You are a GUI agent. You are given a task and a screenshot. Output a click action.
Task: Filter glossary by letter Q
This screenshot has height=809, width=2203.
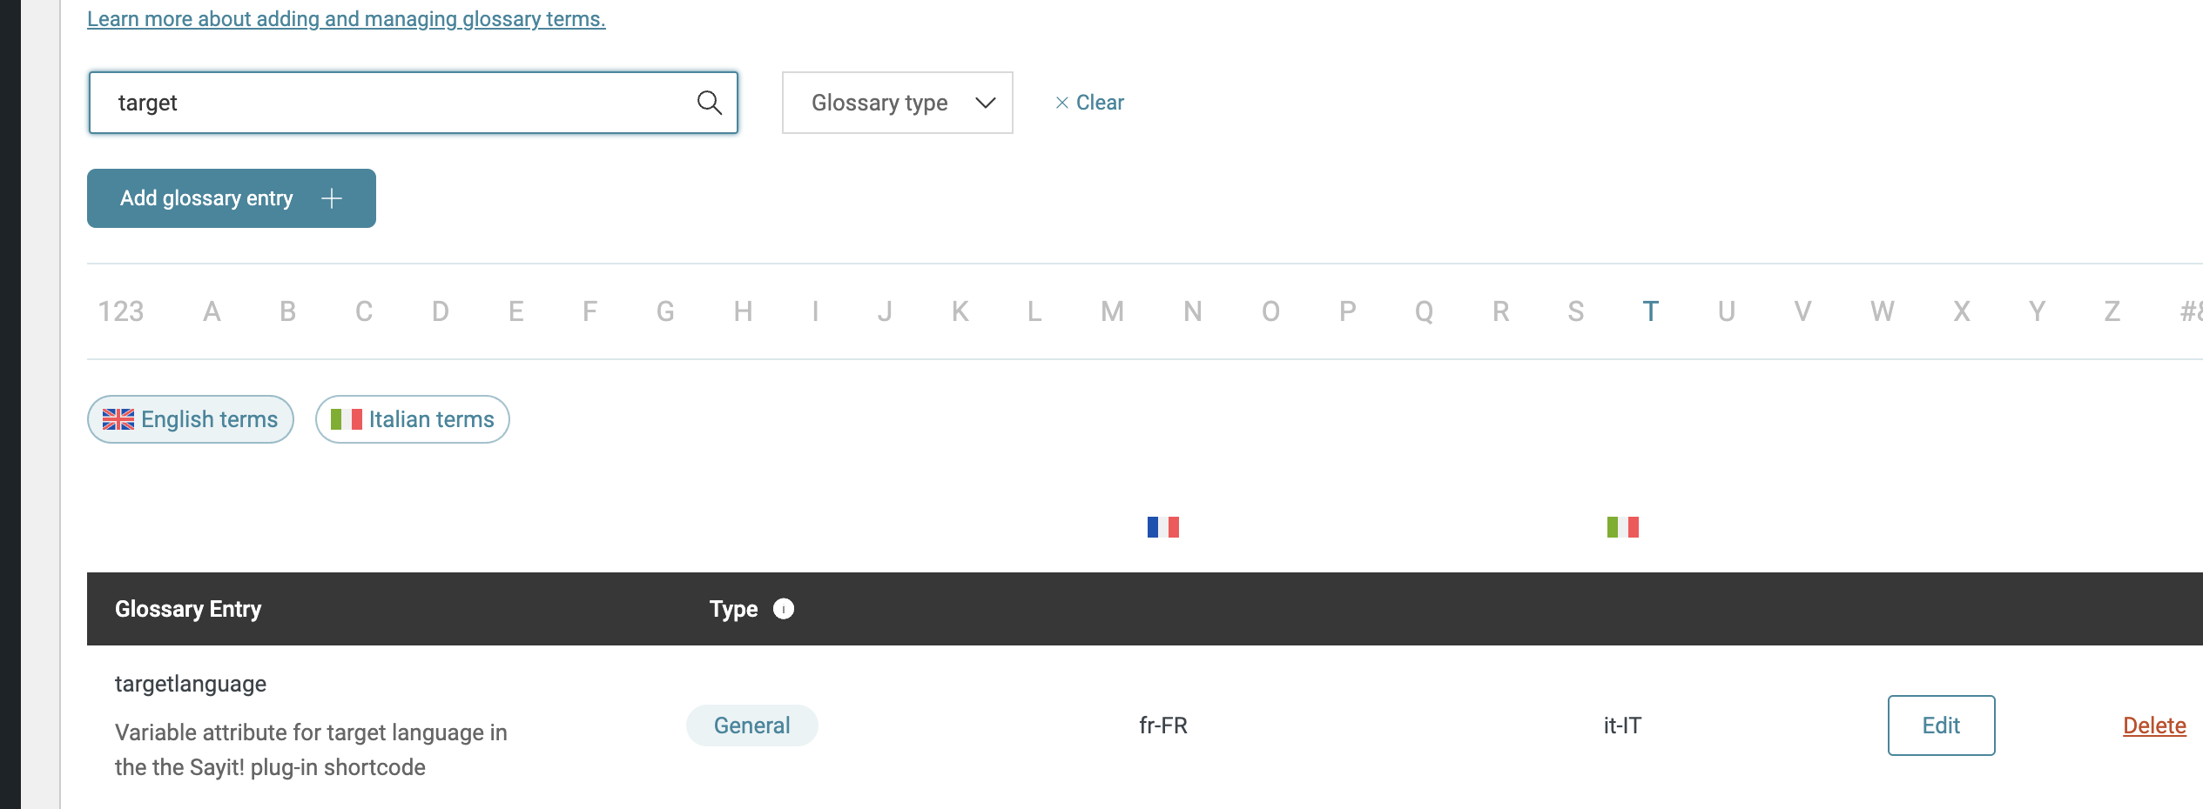pos(1425,311)
